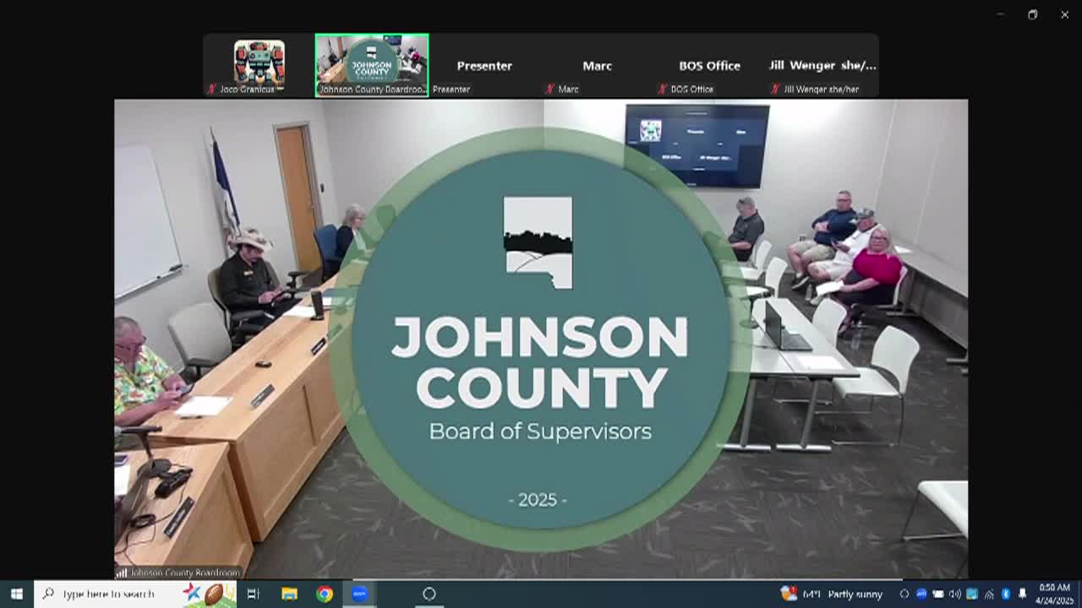This screenshot has width=1082, height=608.
Task: Click the Zoom app taskbar icon
Action: click(x=359, y=594)
